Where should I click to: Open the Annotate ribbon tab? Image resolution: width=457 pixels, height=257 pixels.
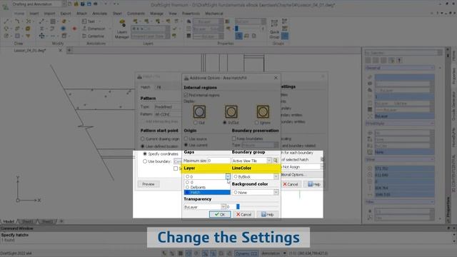99,14
